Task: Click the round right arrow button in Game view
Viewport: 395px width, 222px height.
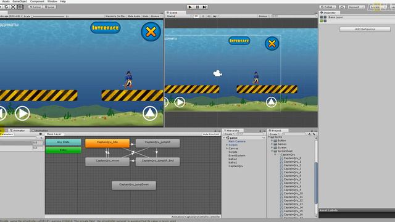Action: tap(22, 113)
